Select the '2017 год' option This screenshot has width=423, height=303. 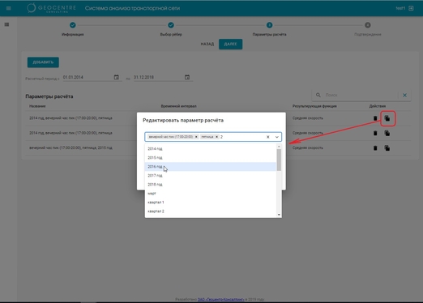click(x=211, y=176)
